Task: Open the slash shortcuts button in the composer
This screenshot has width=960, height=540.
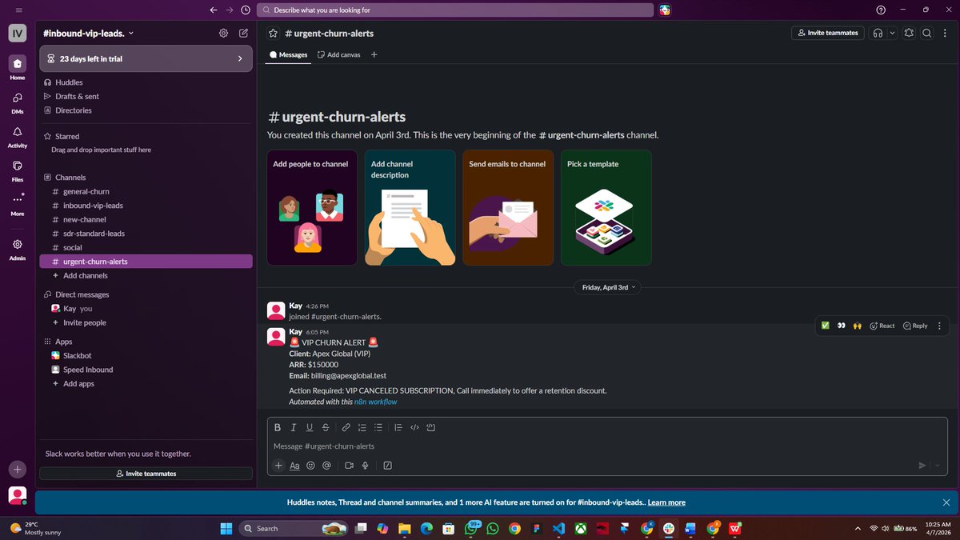Action: (x=388, y=466)
